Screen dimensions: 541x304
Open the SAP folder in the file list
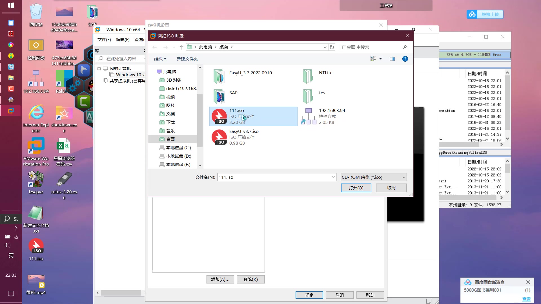point(253,96)
